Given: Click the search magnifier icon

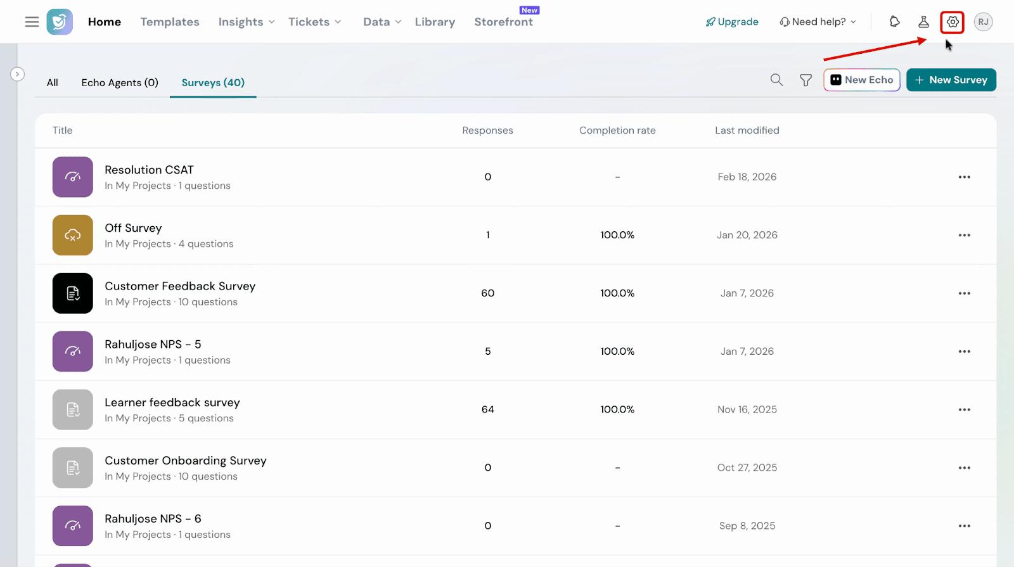Looking at the screenshot, I should pos(776,80).
